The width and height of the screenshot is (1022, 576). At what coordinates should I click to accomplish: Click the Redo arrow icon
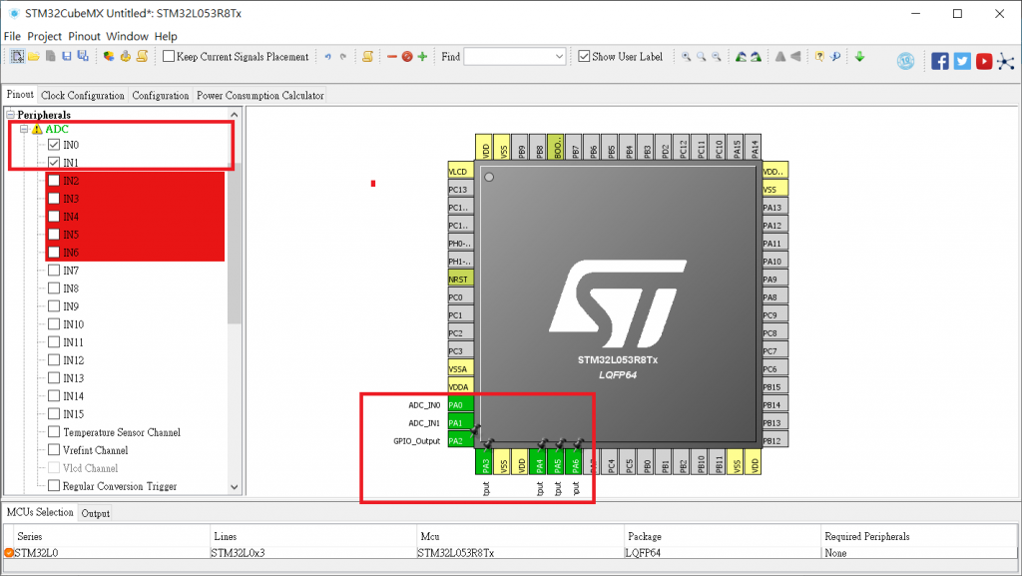click(343, 57)
